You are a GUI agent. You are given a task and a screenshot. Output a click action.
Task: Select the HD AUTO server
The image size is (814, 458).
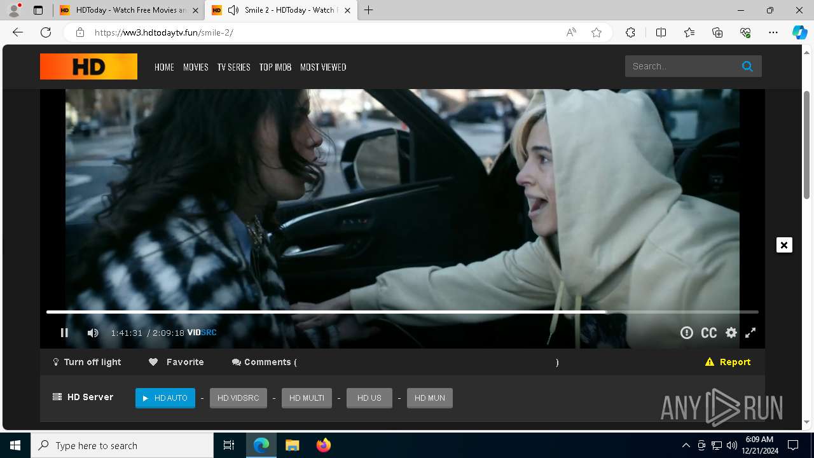pos(165,398)
